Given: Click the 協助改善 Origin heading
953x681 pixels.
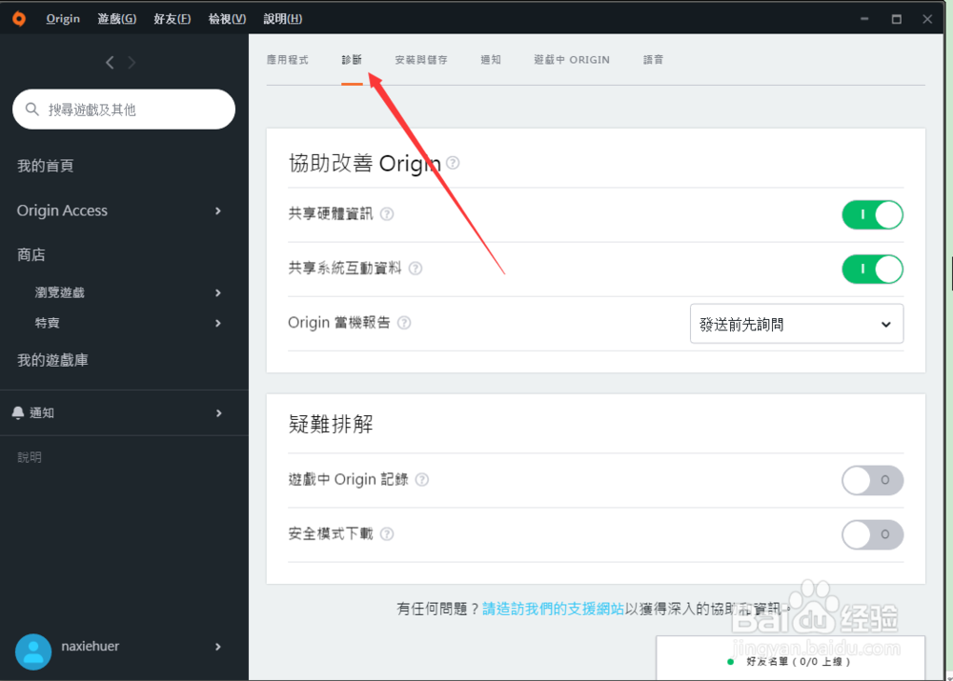Looking at the screenshot, I should pos(365,164).
